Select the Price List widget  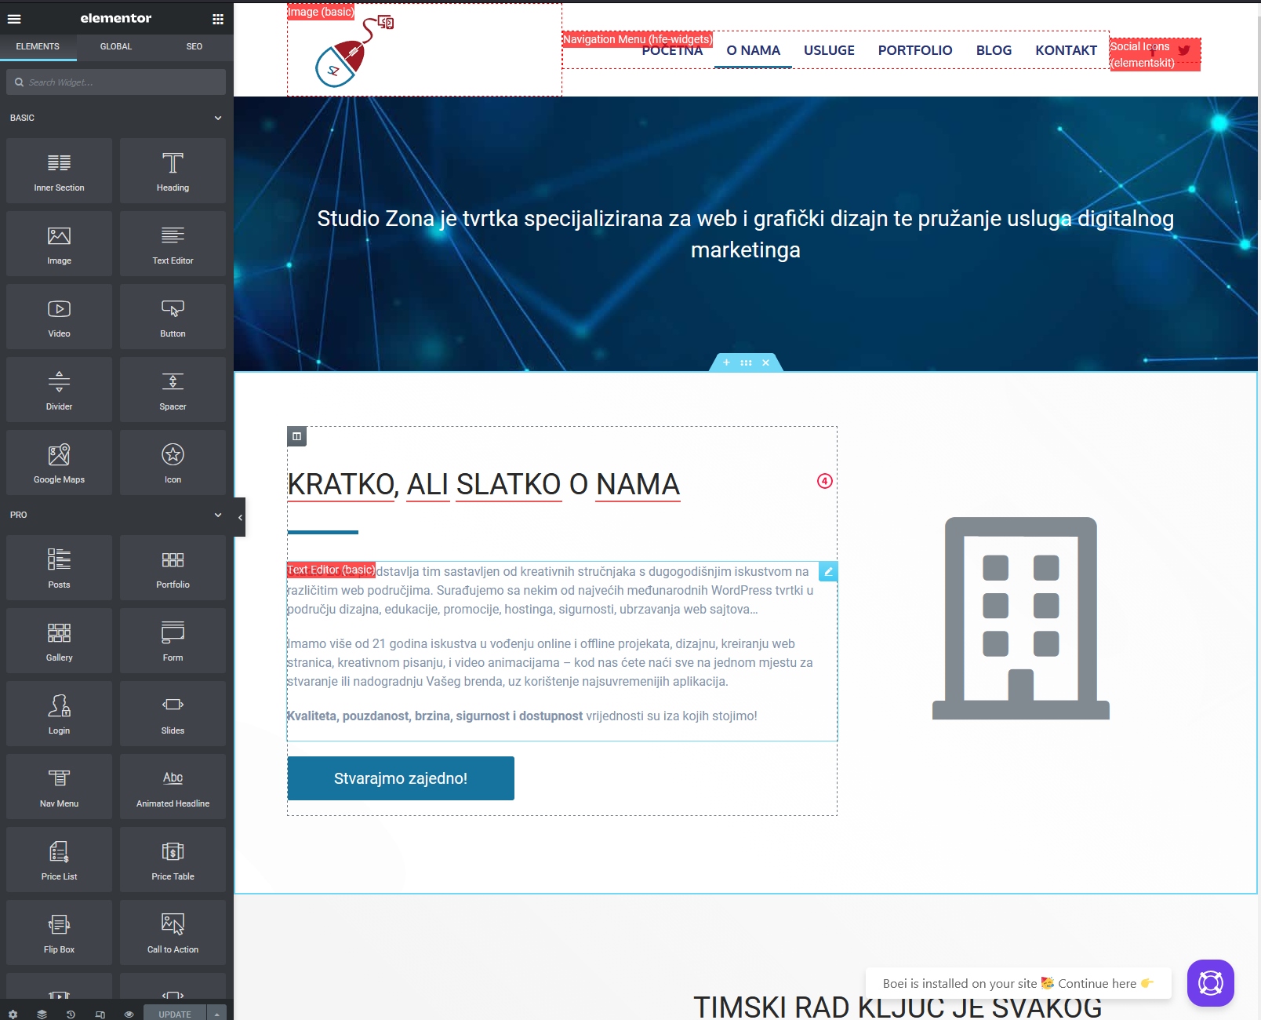pyautogui.click(x=59, y=860)
